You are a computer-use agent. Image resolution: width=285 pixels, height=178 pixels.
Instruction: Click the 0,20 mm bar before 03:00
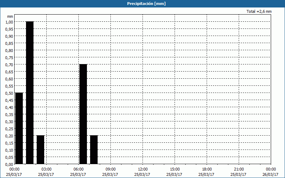(x=40, y=150)
